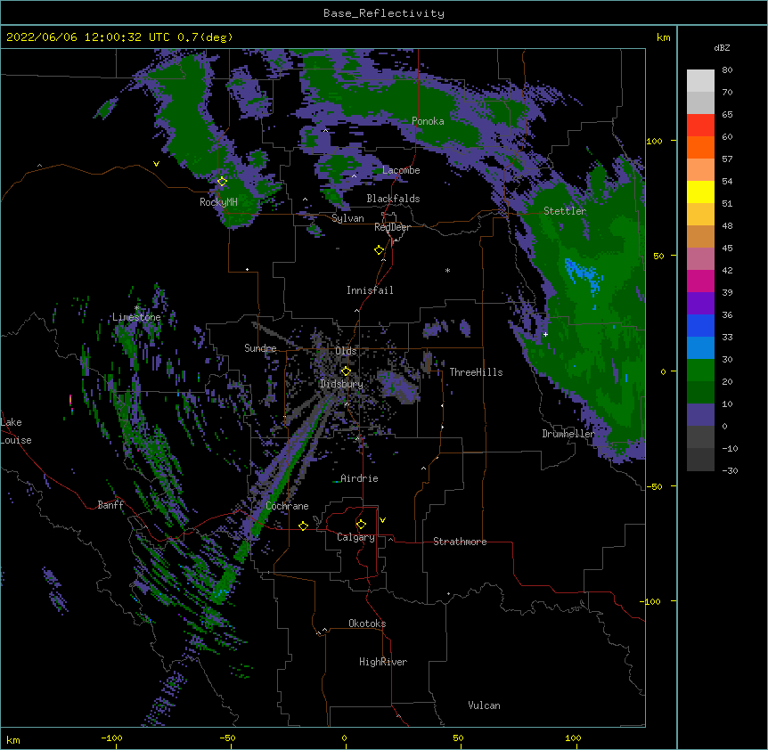768x750 pixels.
Task: Click the Blackfalds city label
Action: click(x=393, y=199)
